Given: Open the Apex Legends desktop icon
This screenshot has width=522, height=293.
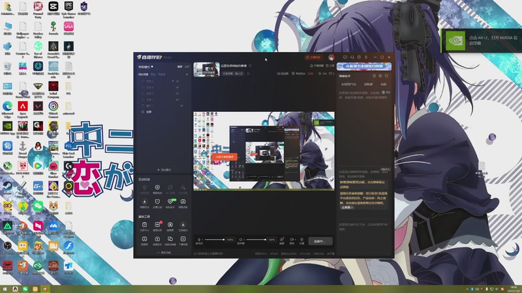Looking at the screenshot, I should pyautogui.click(x=23, y=109).
